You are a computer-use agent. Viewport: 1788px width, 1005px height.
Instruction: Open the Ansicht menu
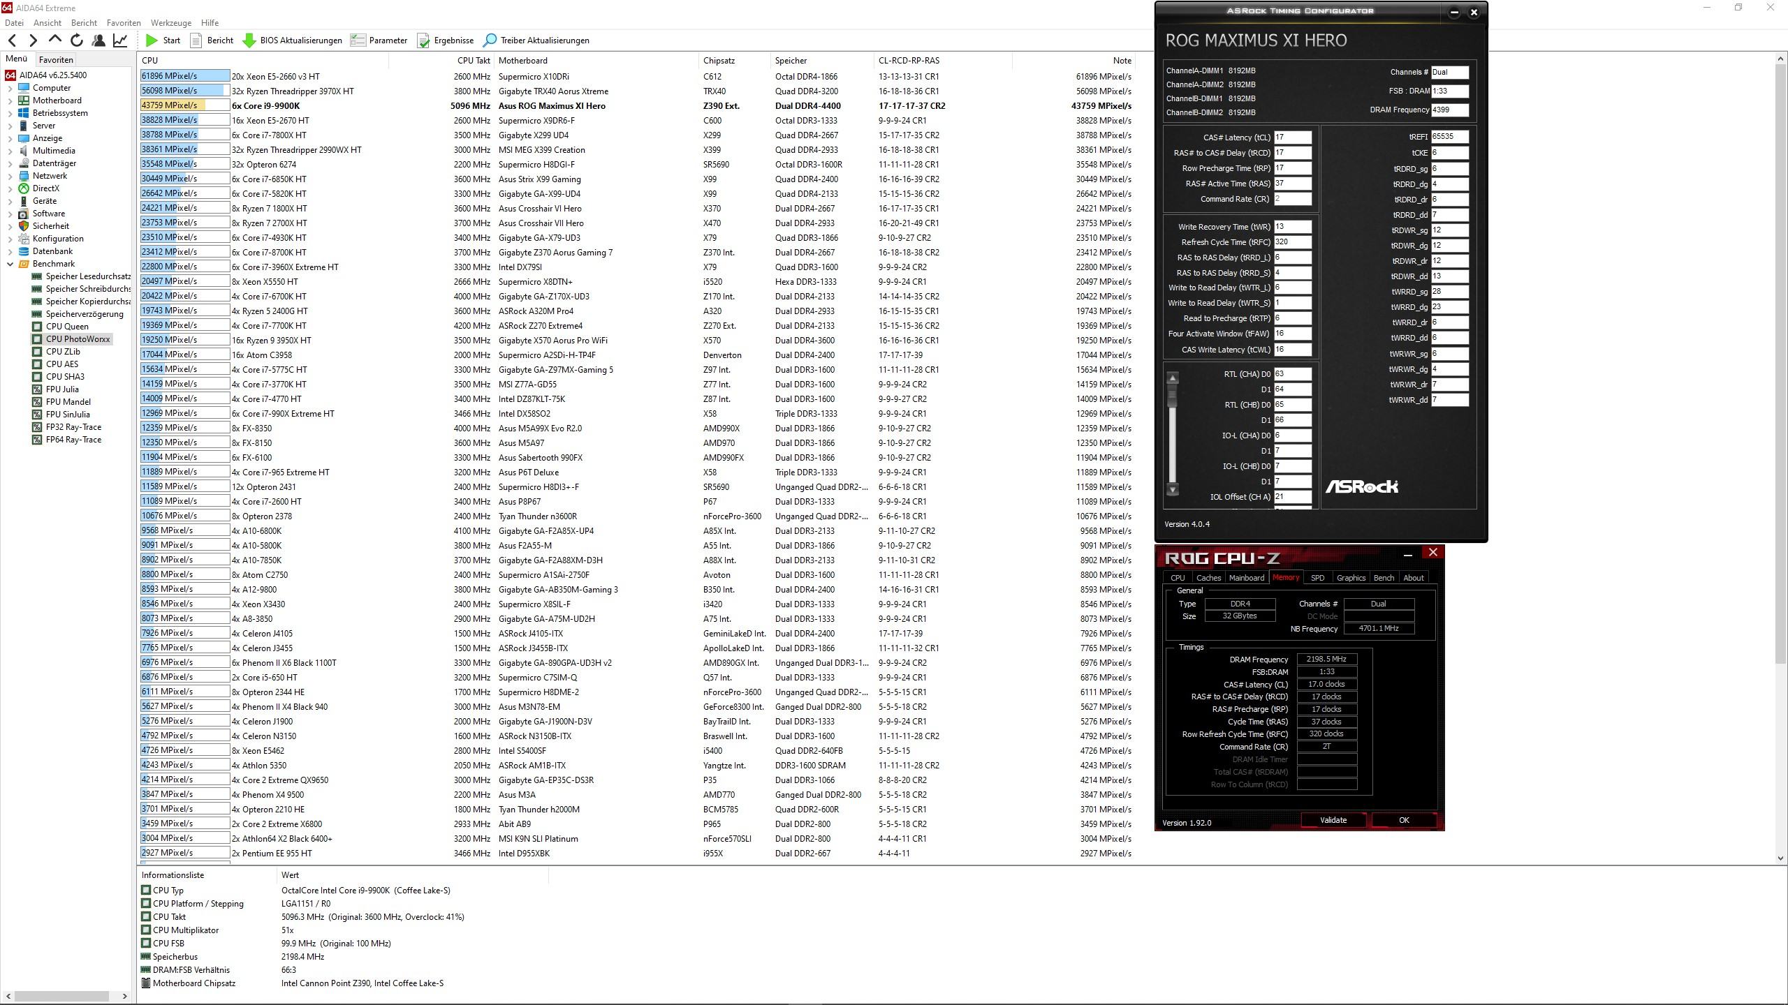[47, 23]
